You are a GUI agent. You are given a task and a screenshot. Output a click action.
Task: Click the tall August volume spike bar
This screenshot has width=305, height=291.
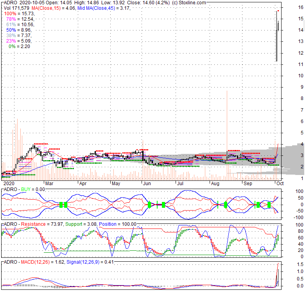pyautogui.click(x=227, y=135)
